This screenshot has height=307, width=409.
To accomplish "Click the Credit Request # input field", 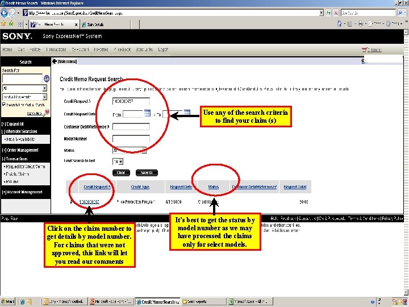I will (x=131, y=101).
